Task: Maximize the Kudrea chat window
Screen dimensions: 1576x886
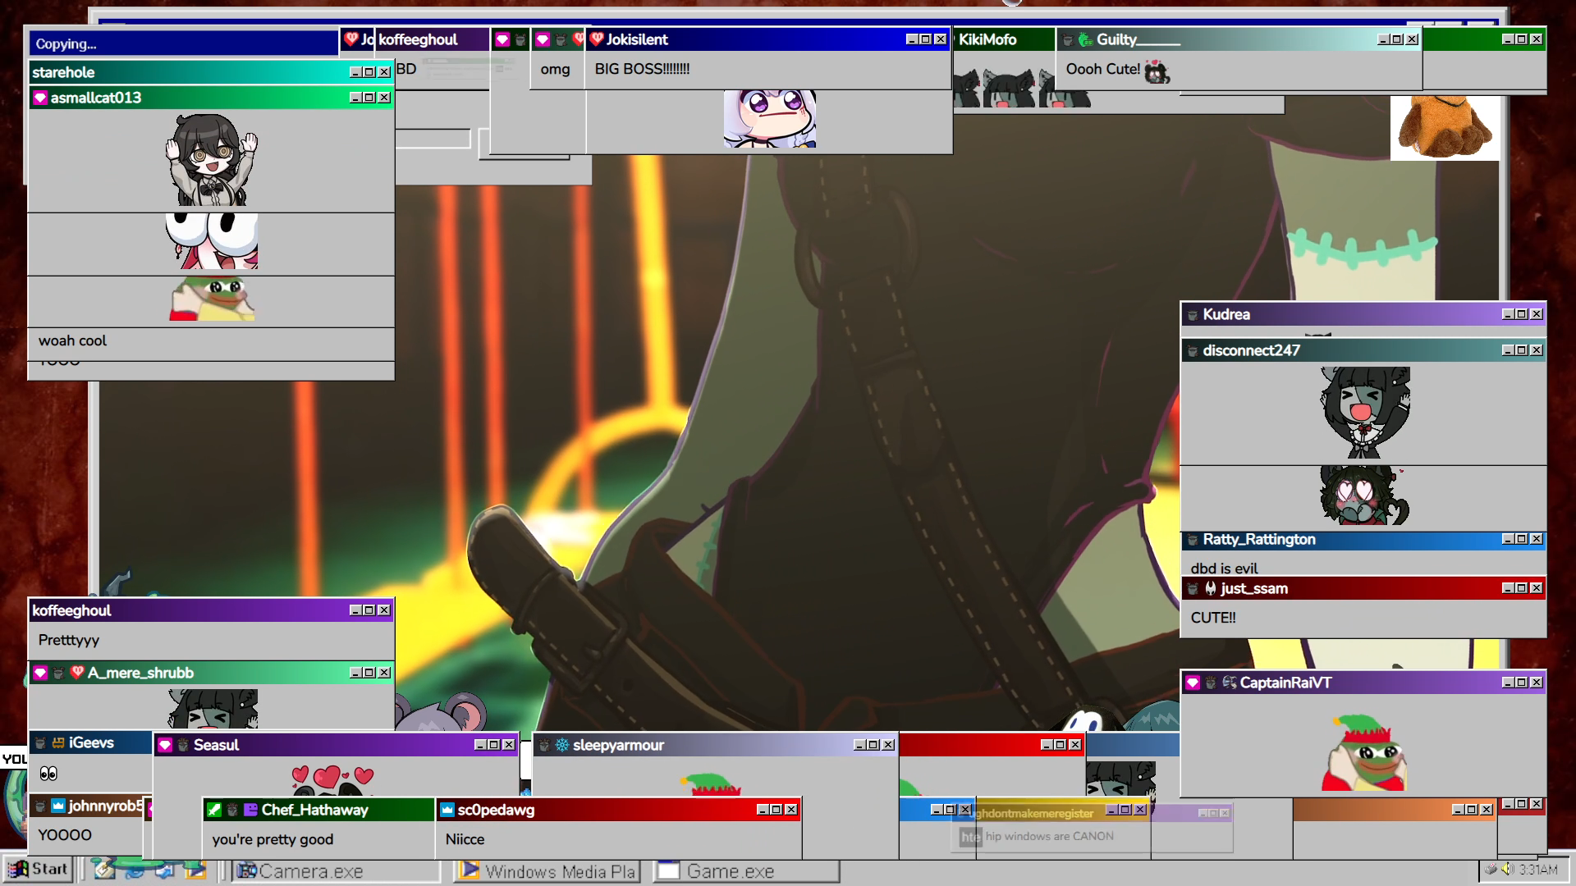Action: coord(1521,314)
